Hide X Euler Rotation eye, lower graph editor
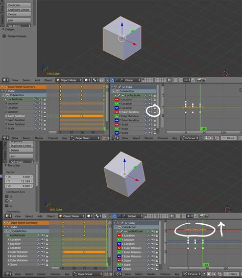Screen dimensions: 242x278 [x=119, y=248]
